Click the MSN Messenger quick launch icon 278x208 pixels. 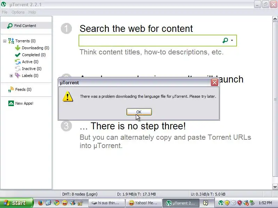pyautogui.click(x=73, y=203)
